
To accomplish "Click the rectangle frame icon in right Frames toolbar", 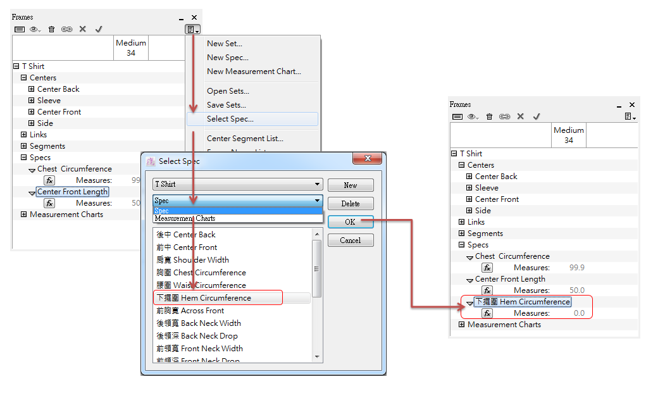I will [457, 116].
